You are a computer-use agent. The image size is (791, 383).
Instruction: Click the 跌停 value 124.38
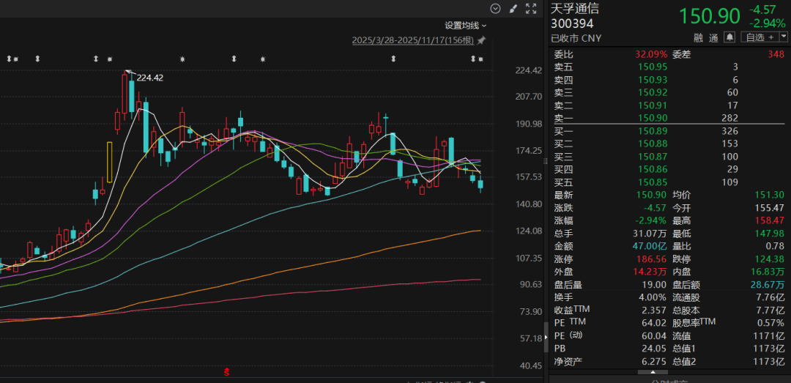(x=770, y=259)
